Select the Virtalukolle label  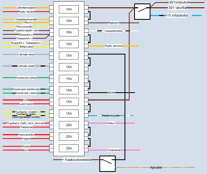pos(114,150)
